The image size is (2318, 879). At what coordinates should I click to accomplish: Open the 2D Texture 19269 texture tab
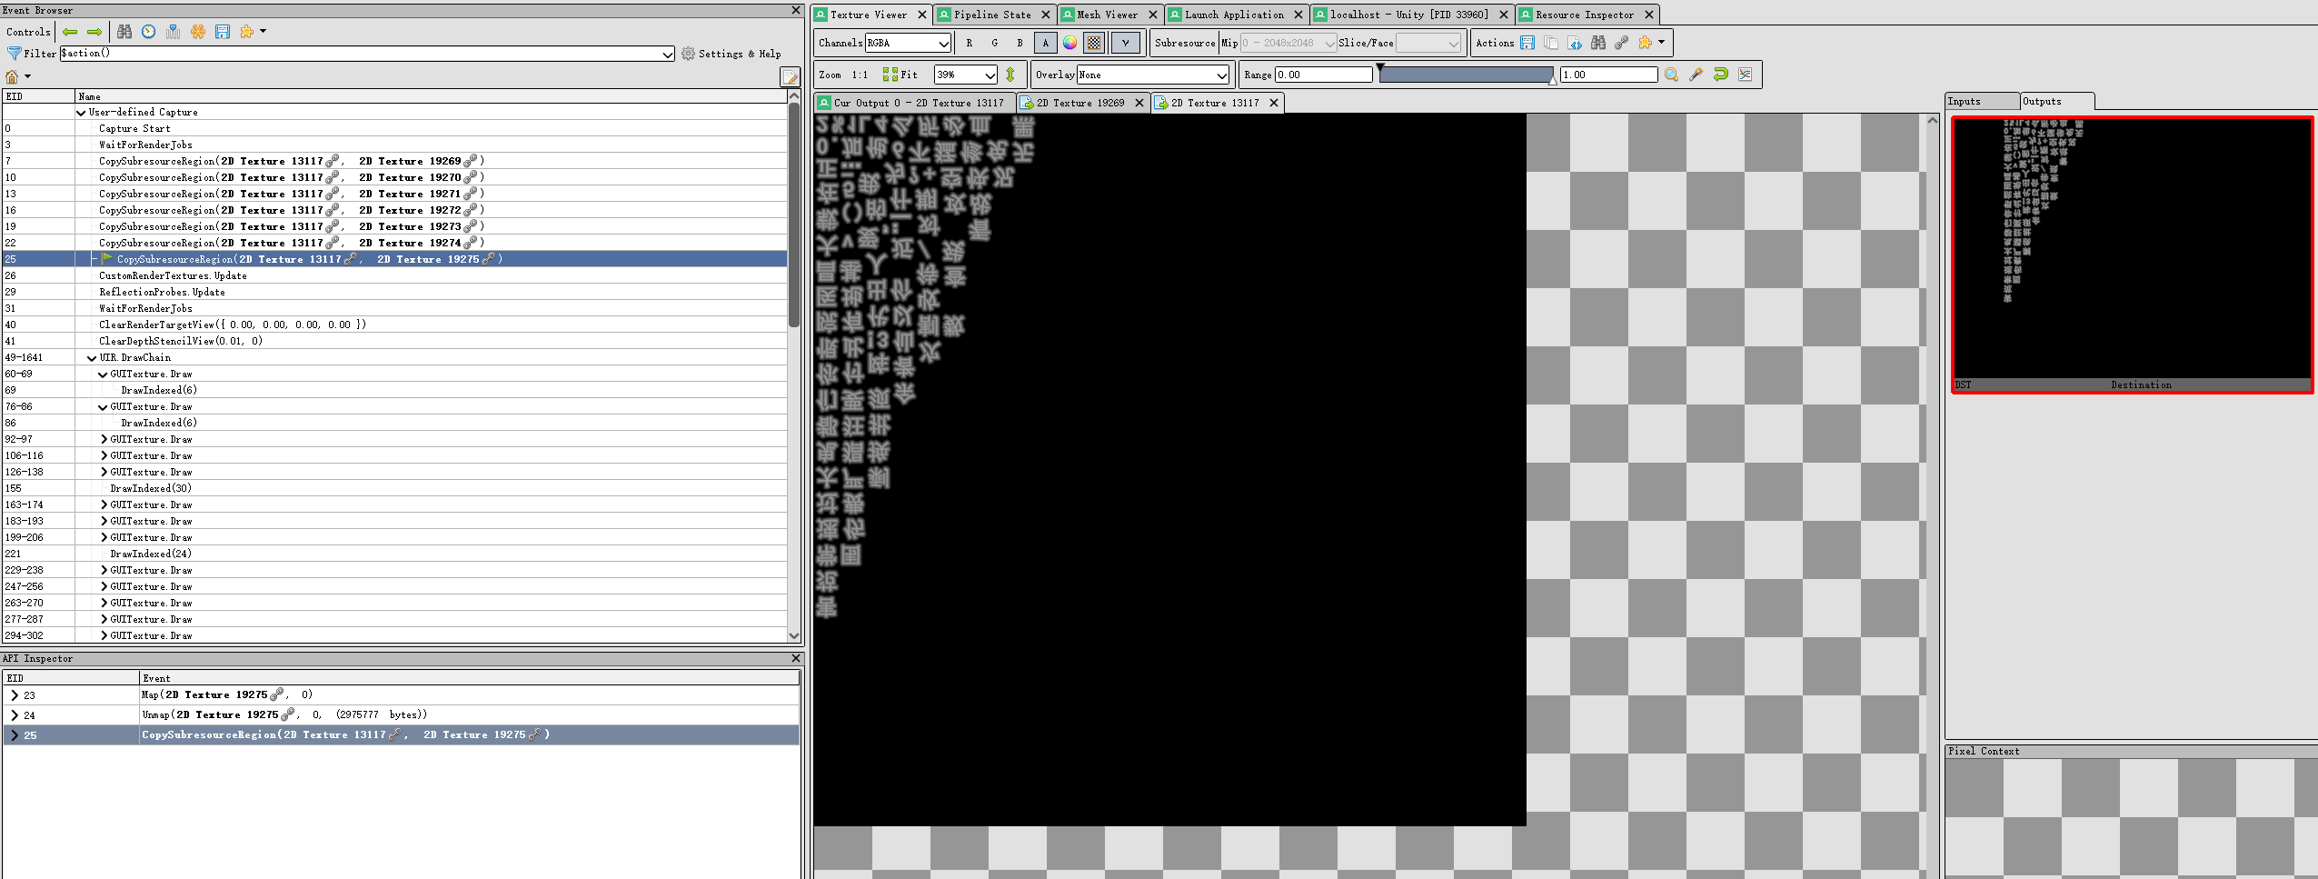tap(1079, 103)
